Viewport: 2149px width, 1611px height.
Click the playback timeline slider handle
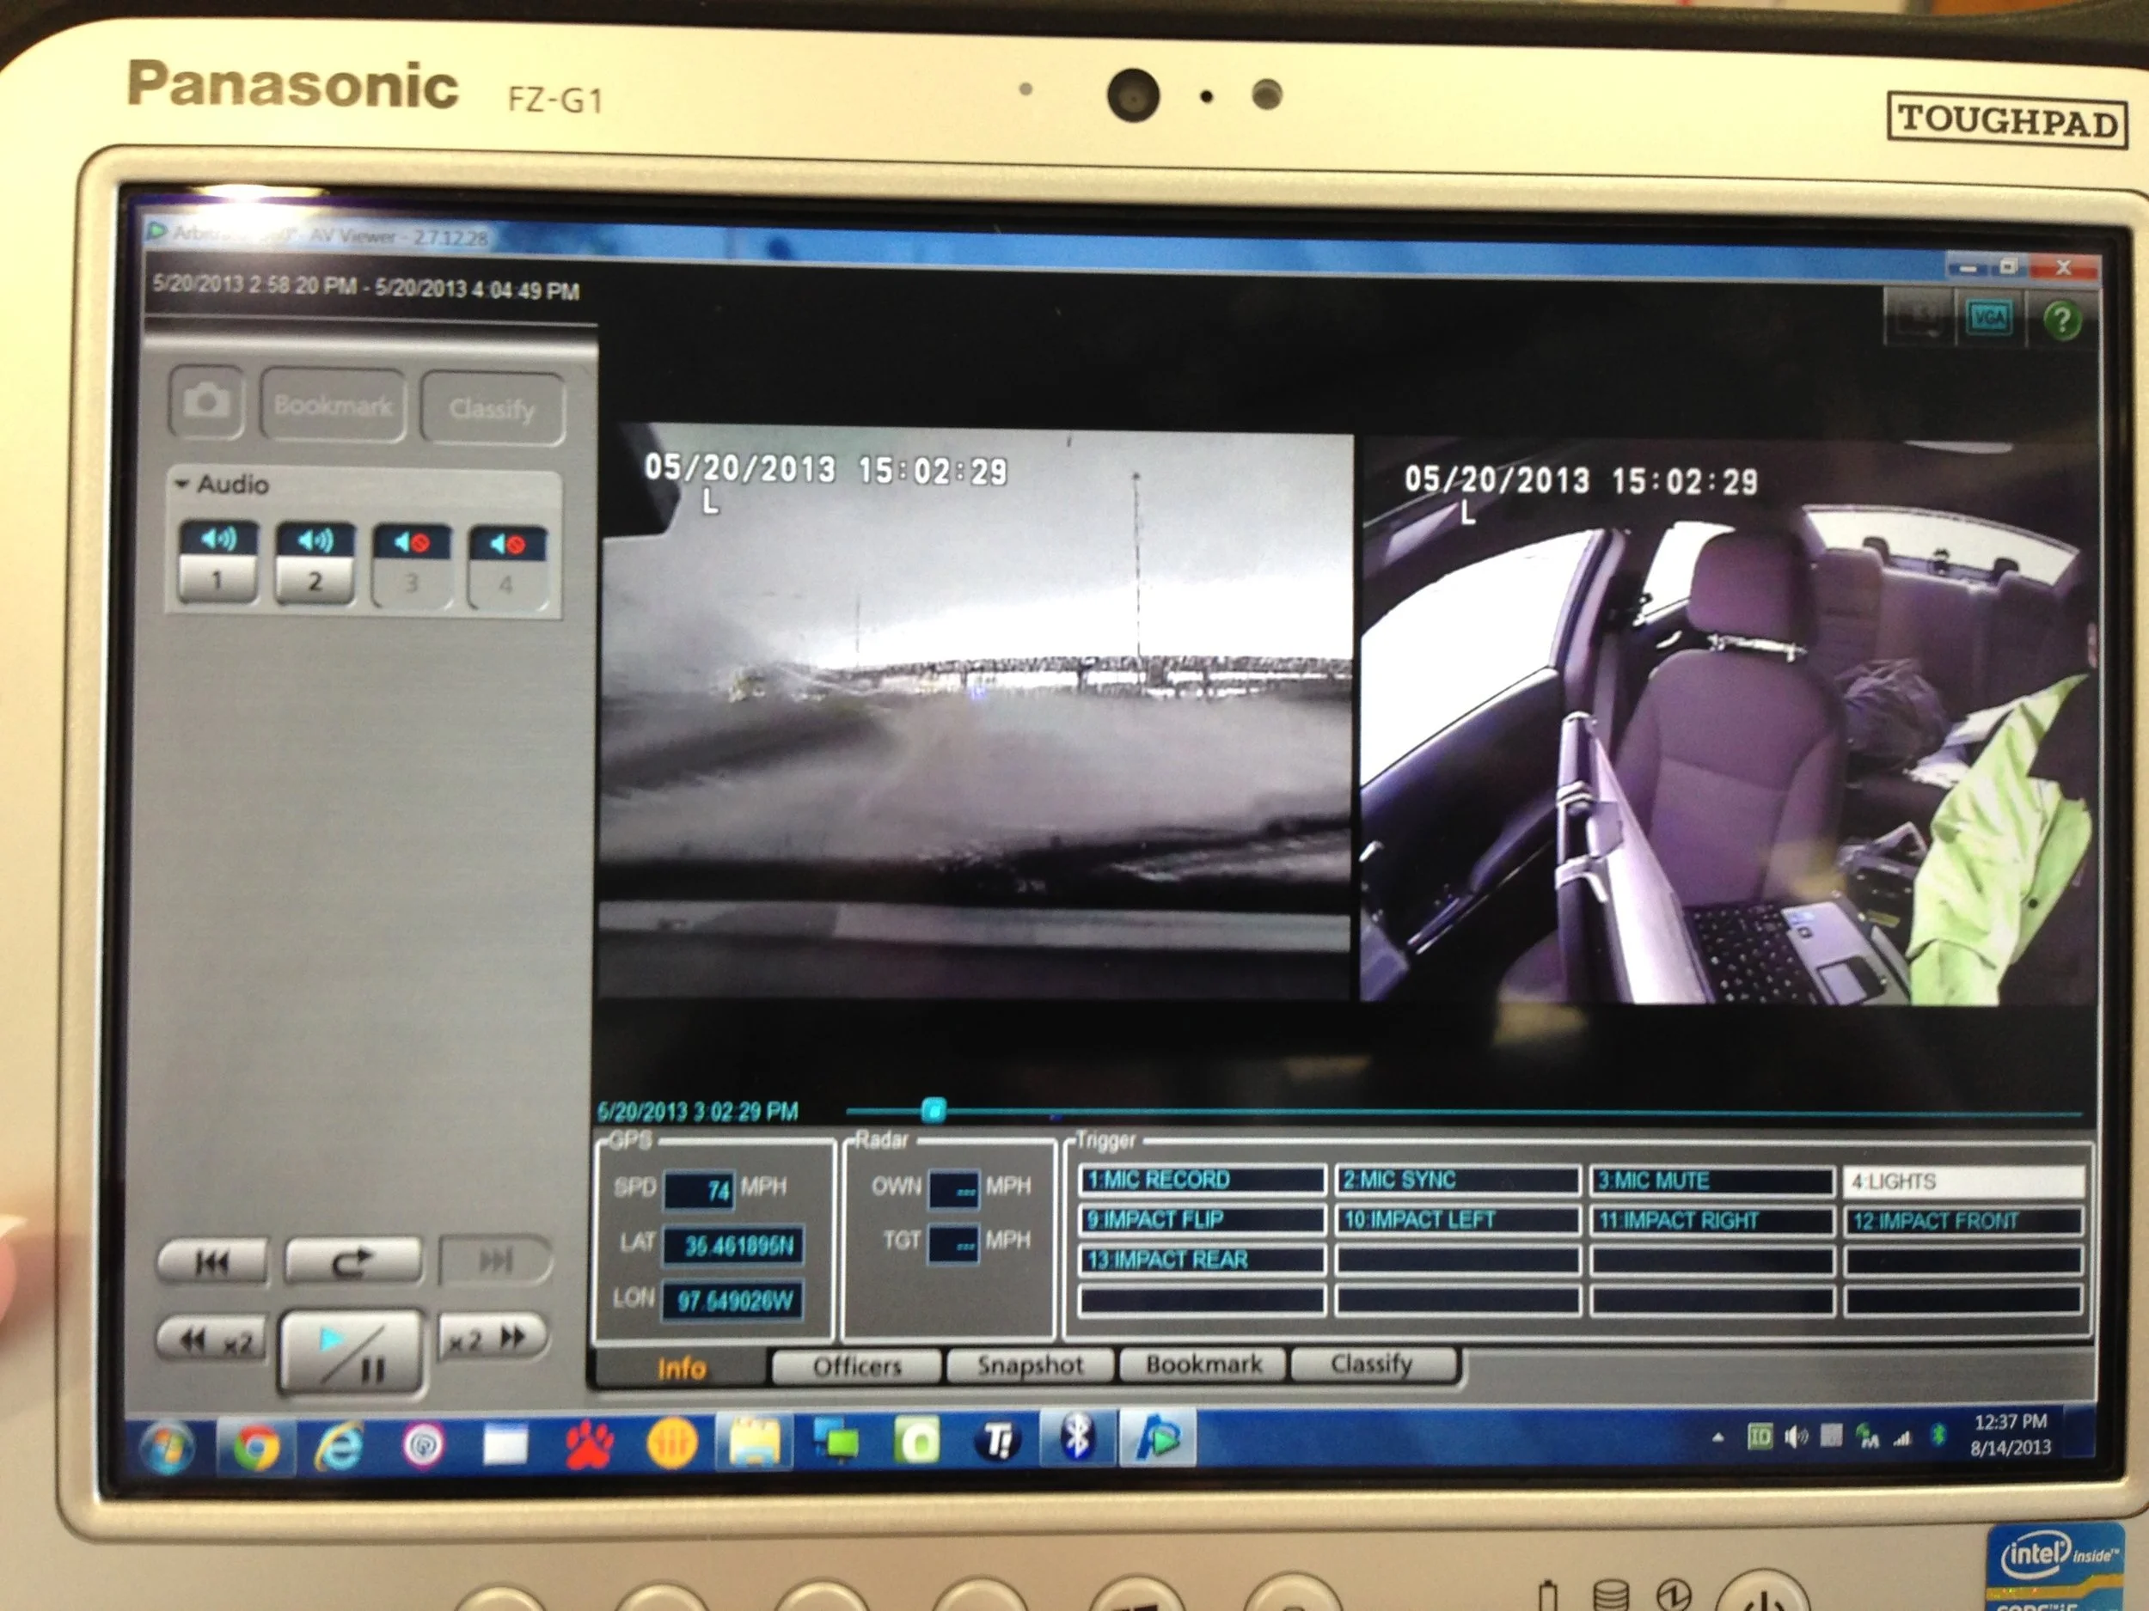[934, 1110]
